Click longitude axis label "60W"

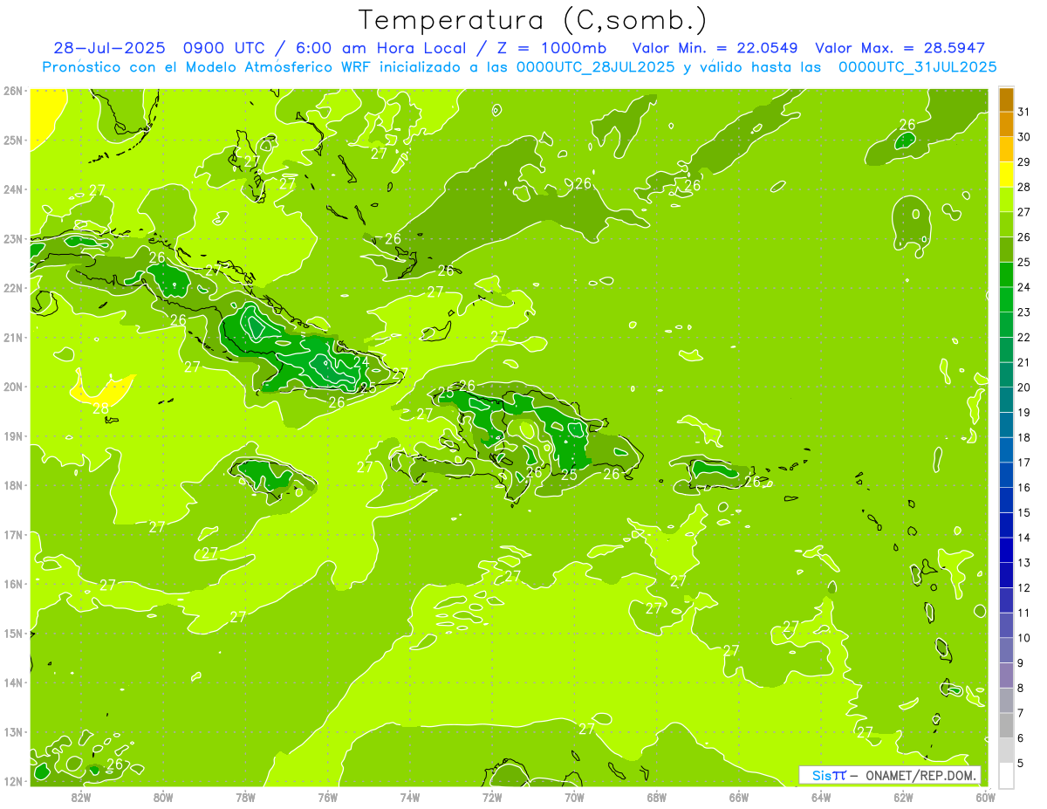click(985, 797)
